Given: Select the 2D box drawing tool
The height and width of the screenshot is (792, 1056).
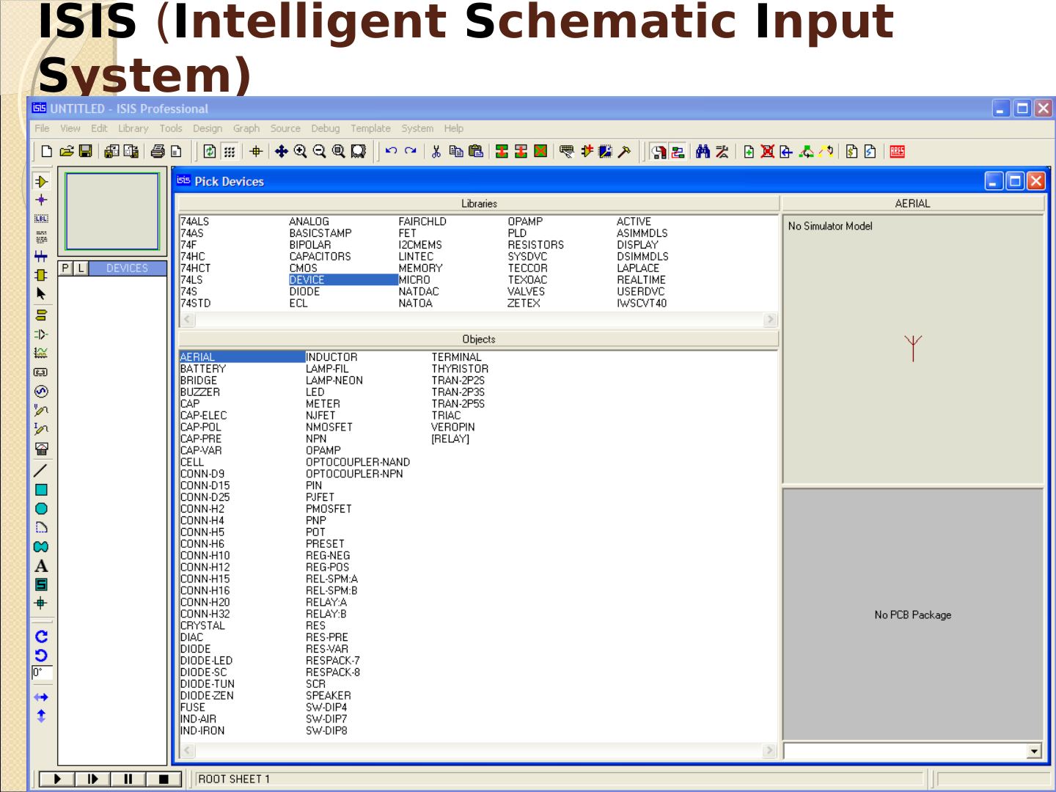Looking at the screenshot, I should [x=41, y=490].
